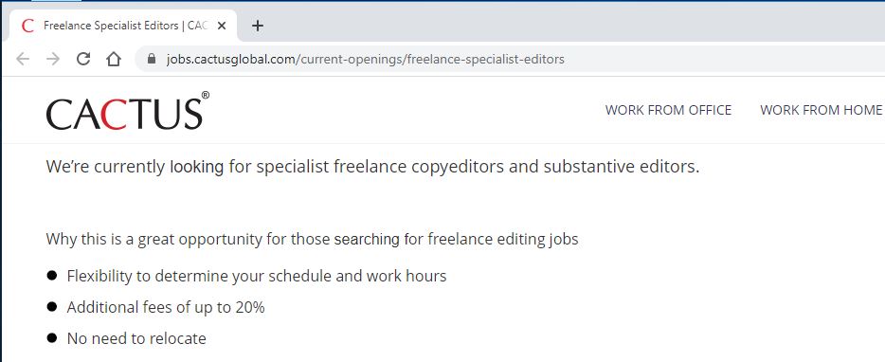Image resolution: width=885 pixels, height=362 pixels.
Task: Focus the address bar showing jobs.cactusglobal.com
Action: pyautogui.click(x=509, y=59)
